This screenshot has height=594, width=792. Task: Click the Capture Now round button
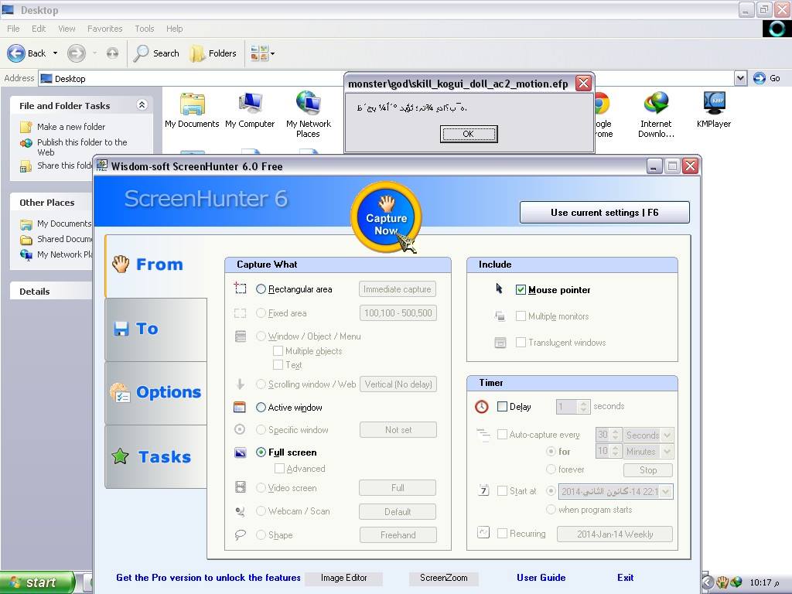coord(386,217)
